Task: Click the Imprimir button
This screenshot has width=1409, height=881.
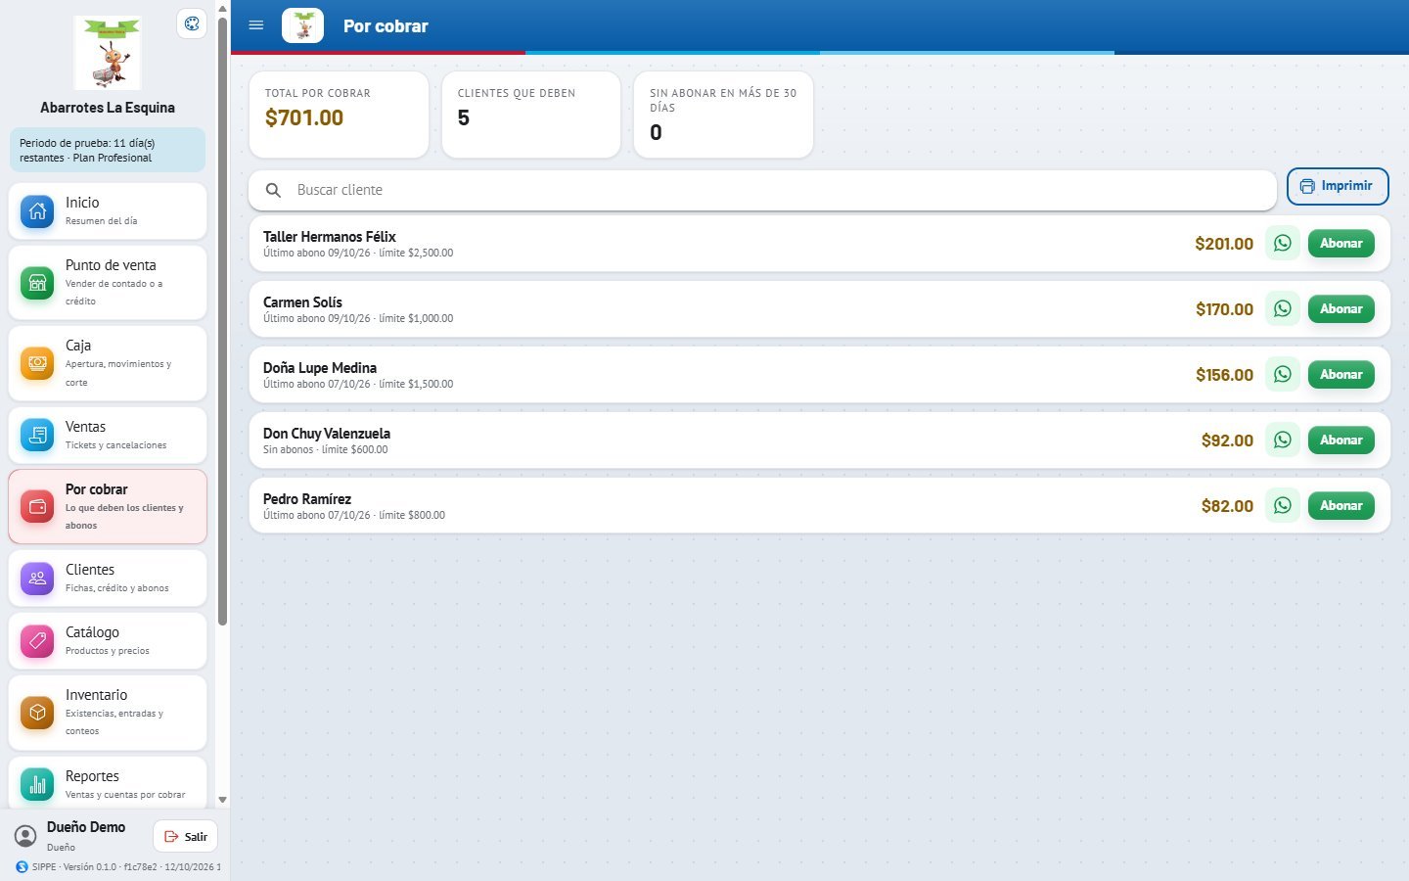Action: point(1338,186)
